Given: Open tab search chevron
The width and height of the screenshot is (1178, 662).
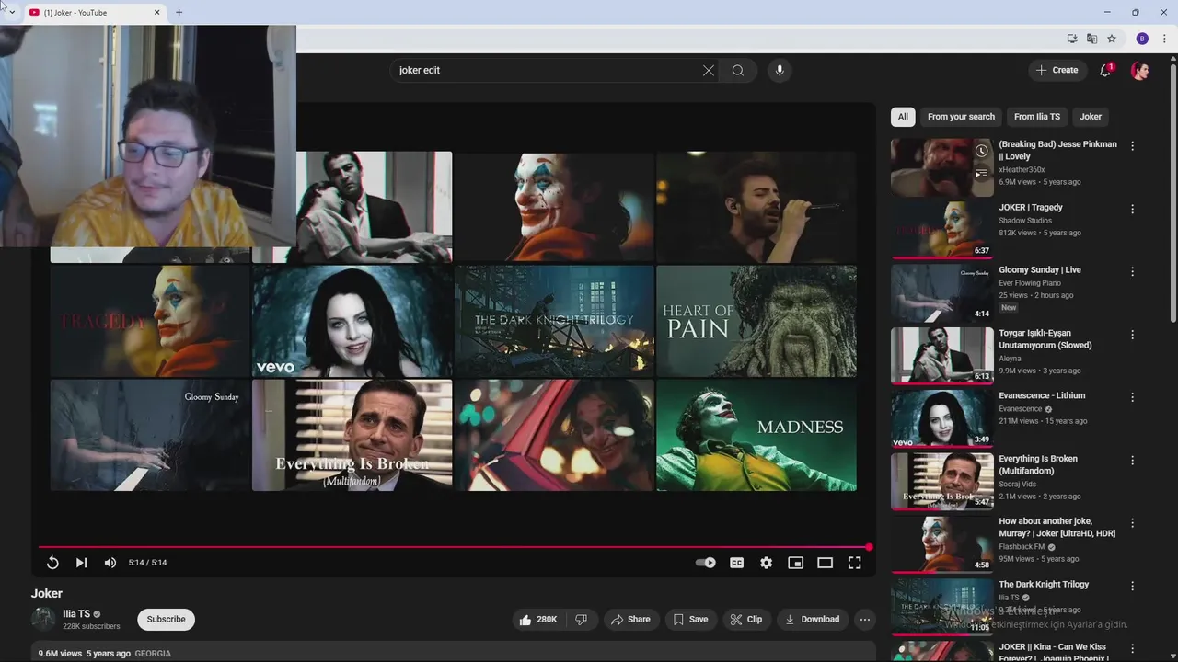Looking at the screenshot, I should [12, 12].
